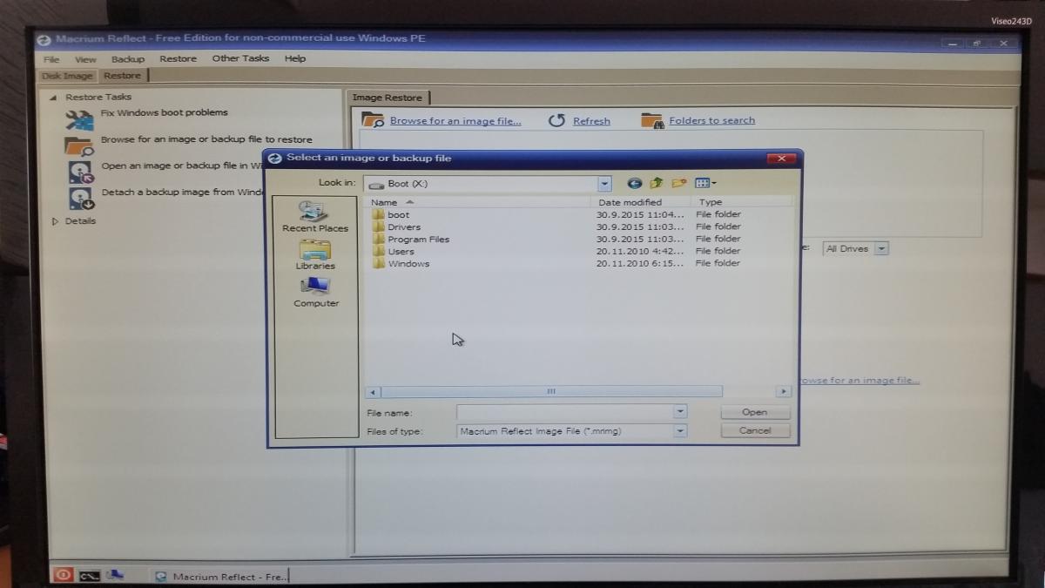
Task: Click the file list's scroll left arrow
Action: click(373, 392)
